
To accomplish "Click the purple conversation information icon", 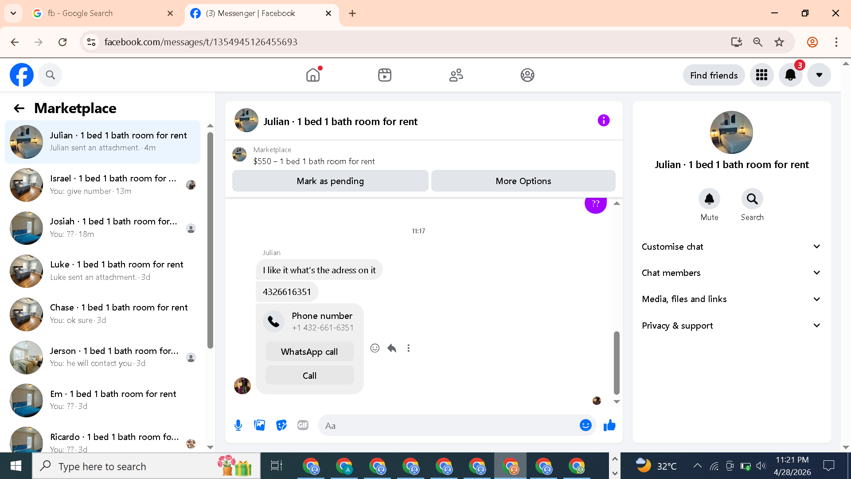I will coord(603,121).
